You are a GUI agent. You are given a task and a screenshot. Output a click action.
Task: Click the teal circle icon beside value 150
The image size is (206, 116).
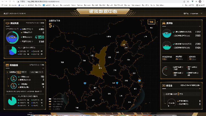[x=13, y=78]
